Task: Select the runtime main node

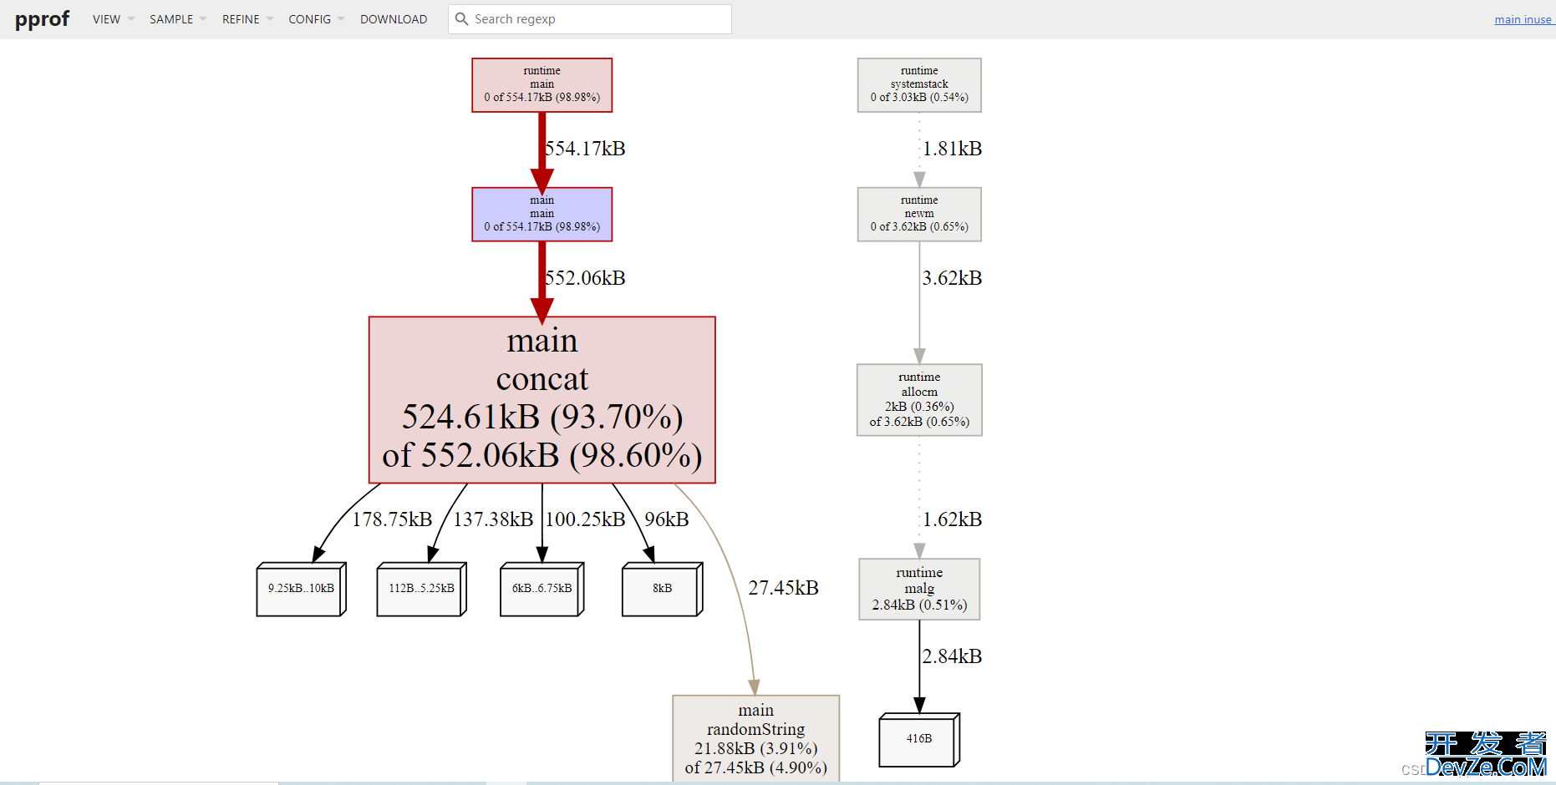Action: click(x=542, y=85)
